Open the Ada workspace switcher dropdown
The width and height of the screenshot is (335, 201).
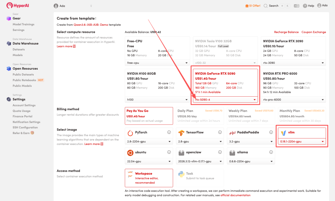coord(73,6)
